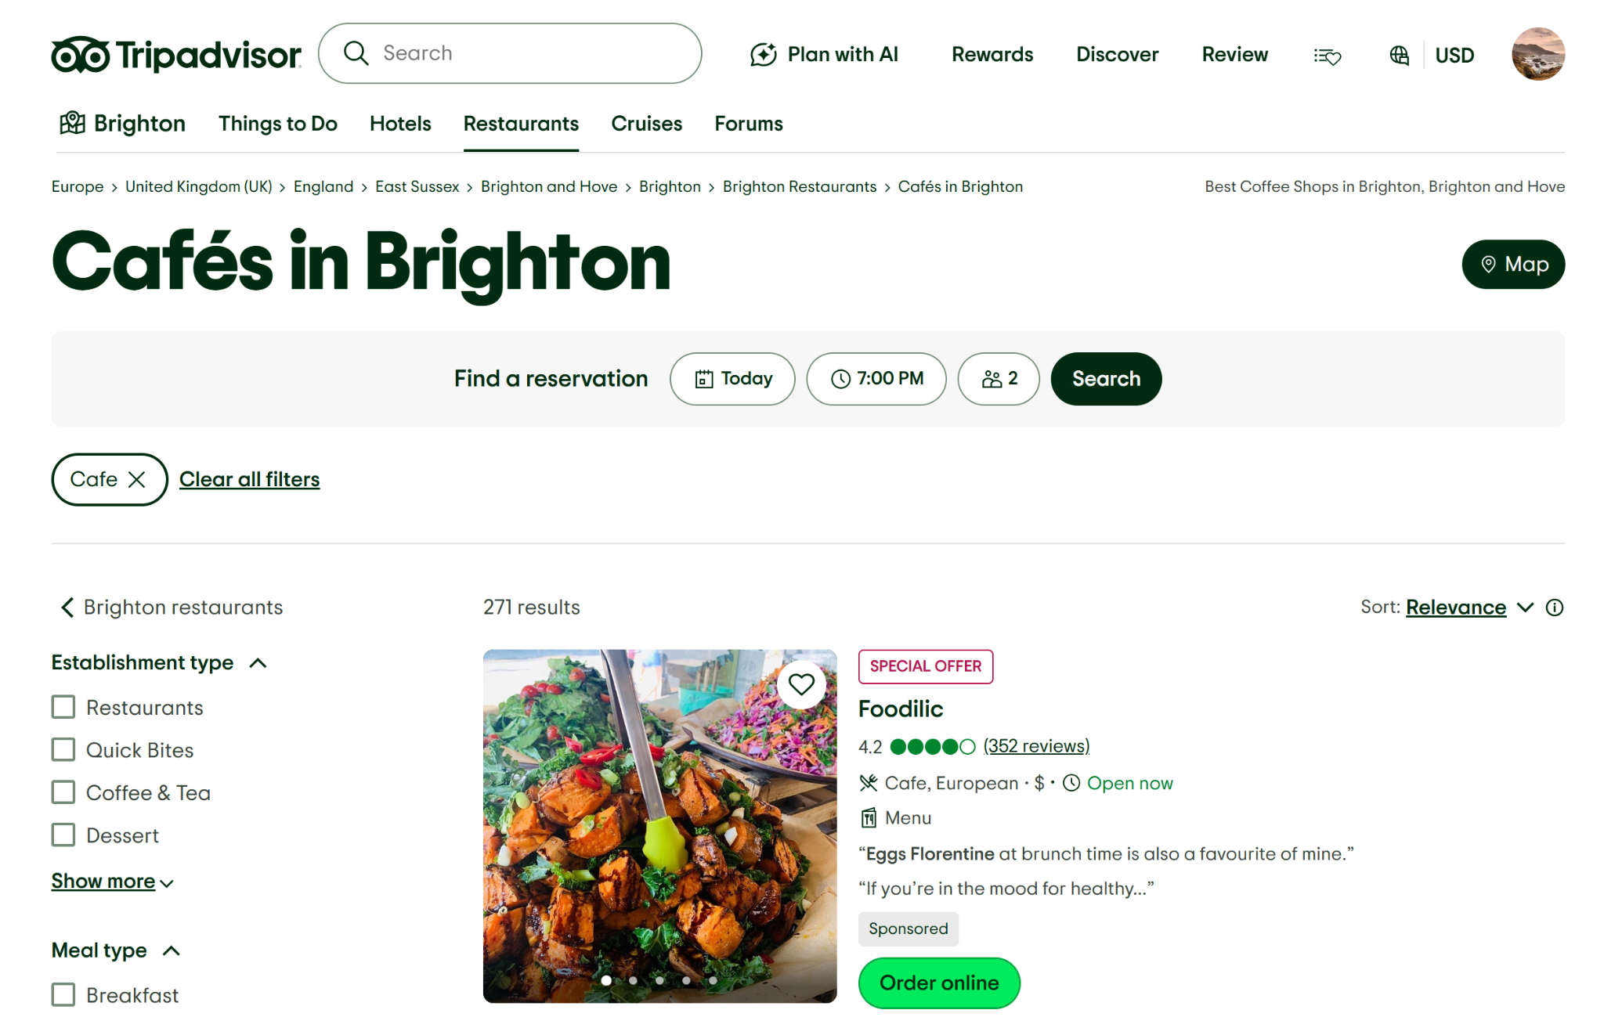1604x1017 pixels.
Task: Open the user profile avatar
Action: [1537, 54]
